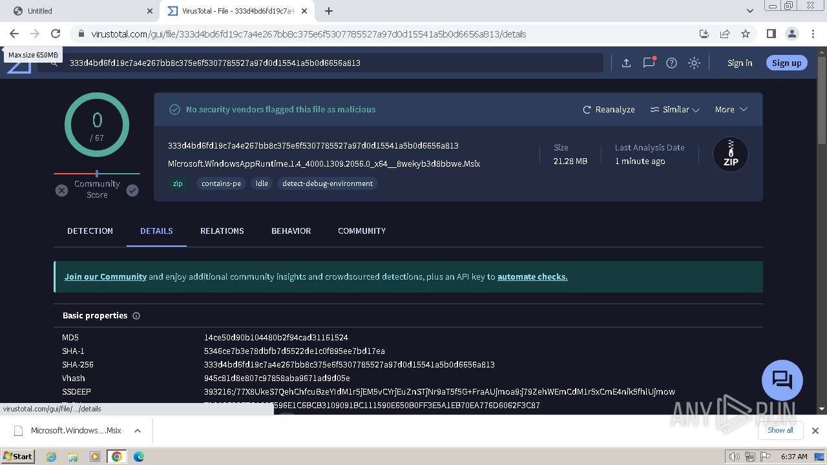827x465 pixels.
Task: Click the system tray volume icon
Action: [x=734, y=457]
